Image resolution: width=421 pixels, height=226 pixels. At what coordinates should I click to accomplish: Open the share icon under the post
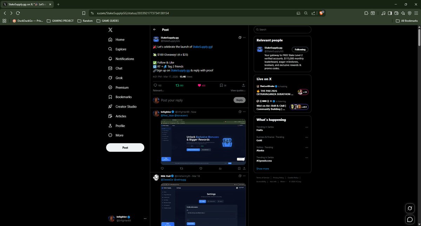tap(243, 85)
